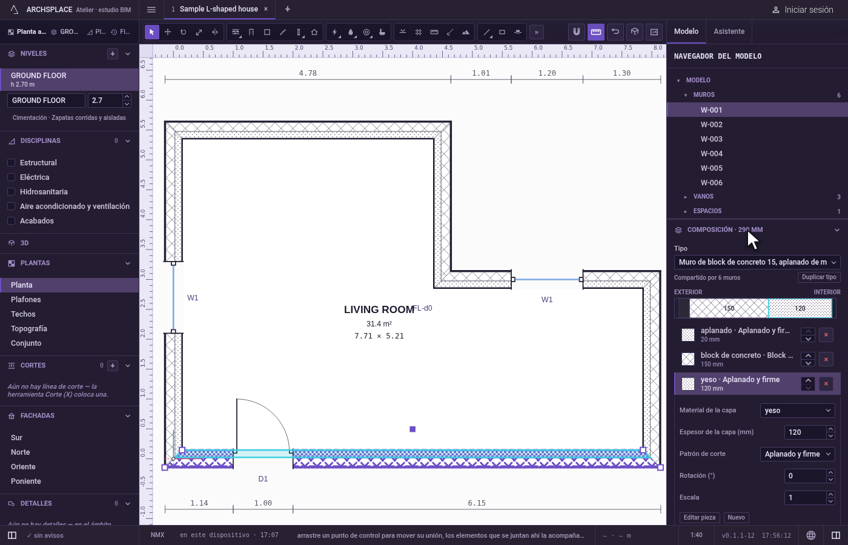This screenshot has width=848, height=545.
Task: Select the Plafones plan view
Action: [x=70, y=300]
